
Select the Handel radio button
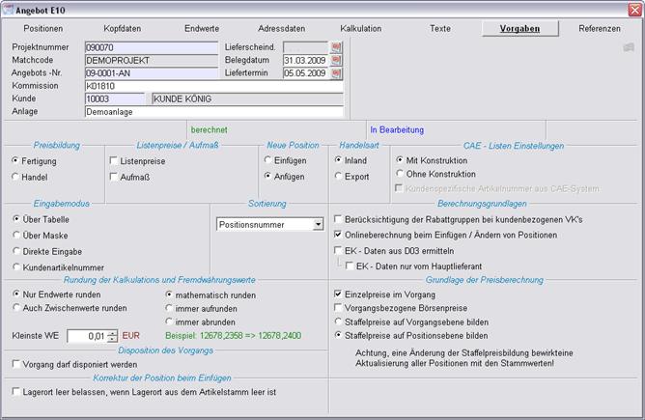[15, 177]
